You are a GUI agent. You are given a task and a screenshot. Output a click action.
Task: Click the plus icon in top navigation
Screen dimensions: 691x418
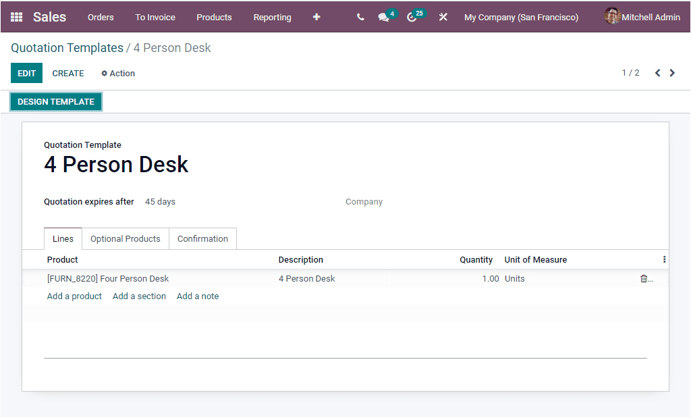click(316, 17)
